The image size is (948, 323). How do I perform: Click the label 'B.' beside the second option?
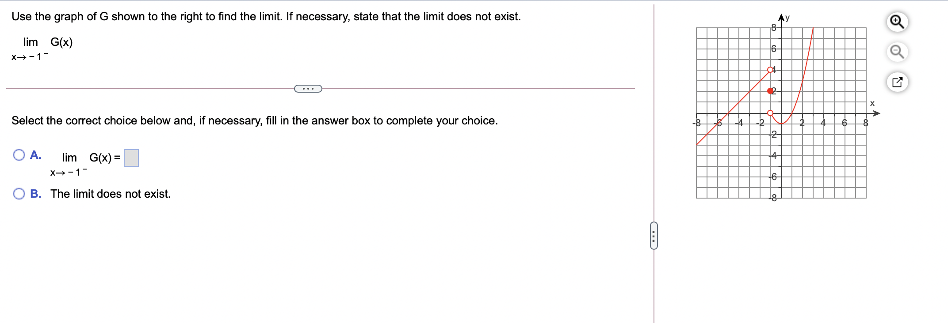click(36, 193)
